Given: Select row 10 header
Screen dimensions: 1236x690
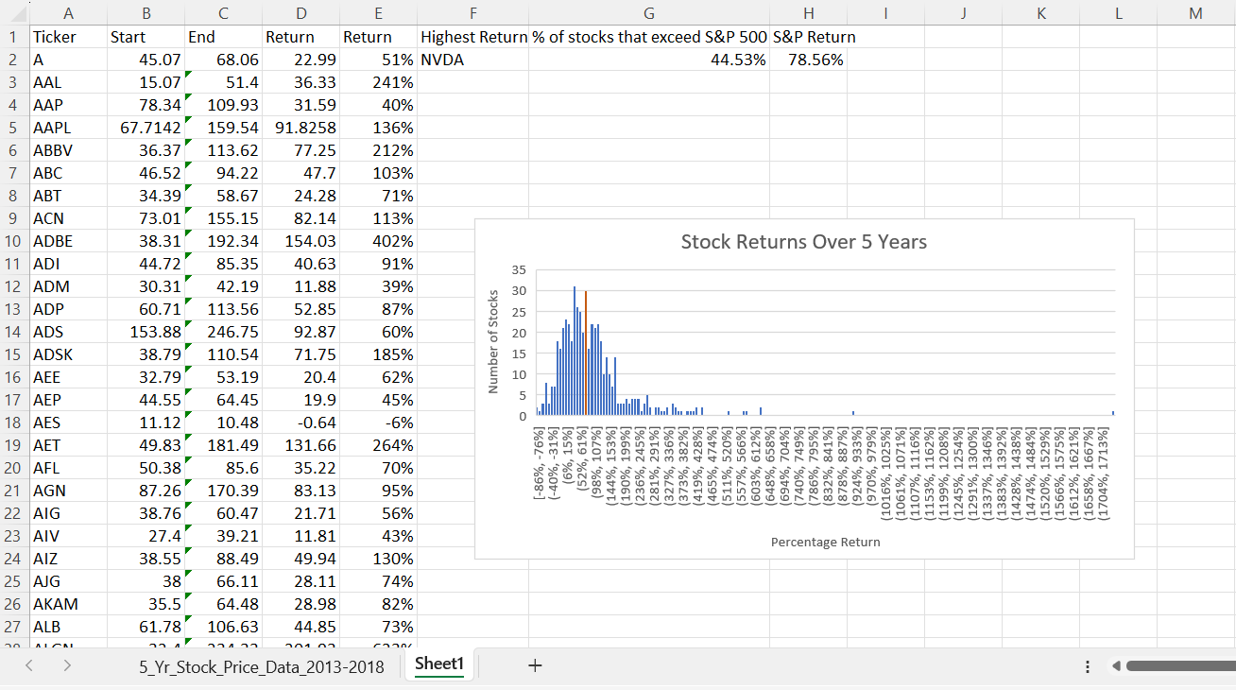Looking at the screenshot, I should click(13, 241).
